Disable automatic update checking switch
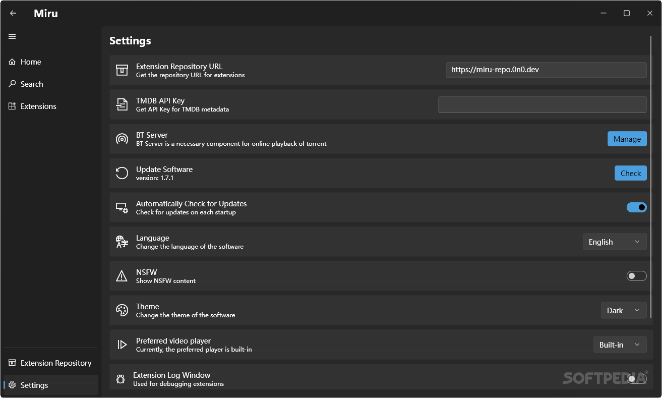662x398 pixels. [636, 207]
